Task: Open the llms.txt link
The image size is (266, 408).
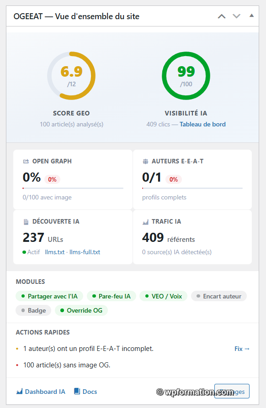Action: (55, 252)
